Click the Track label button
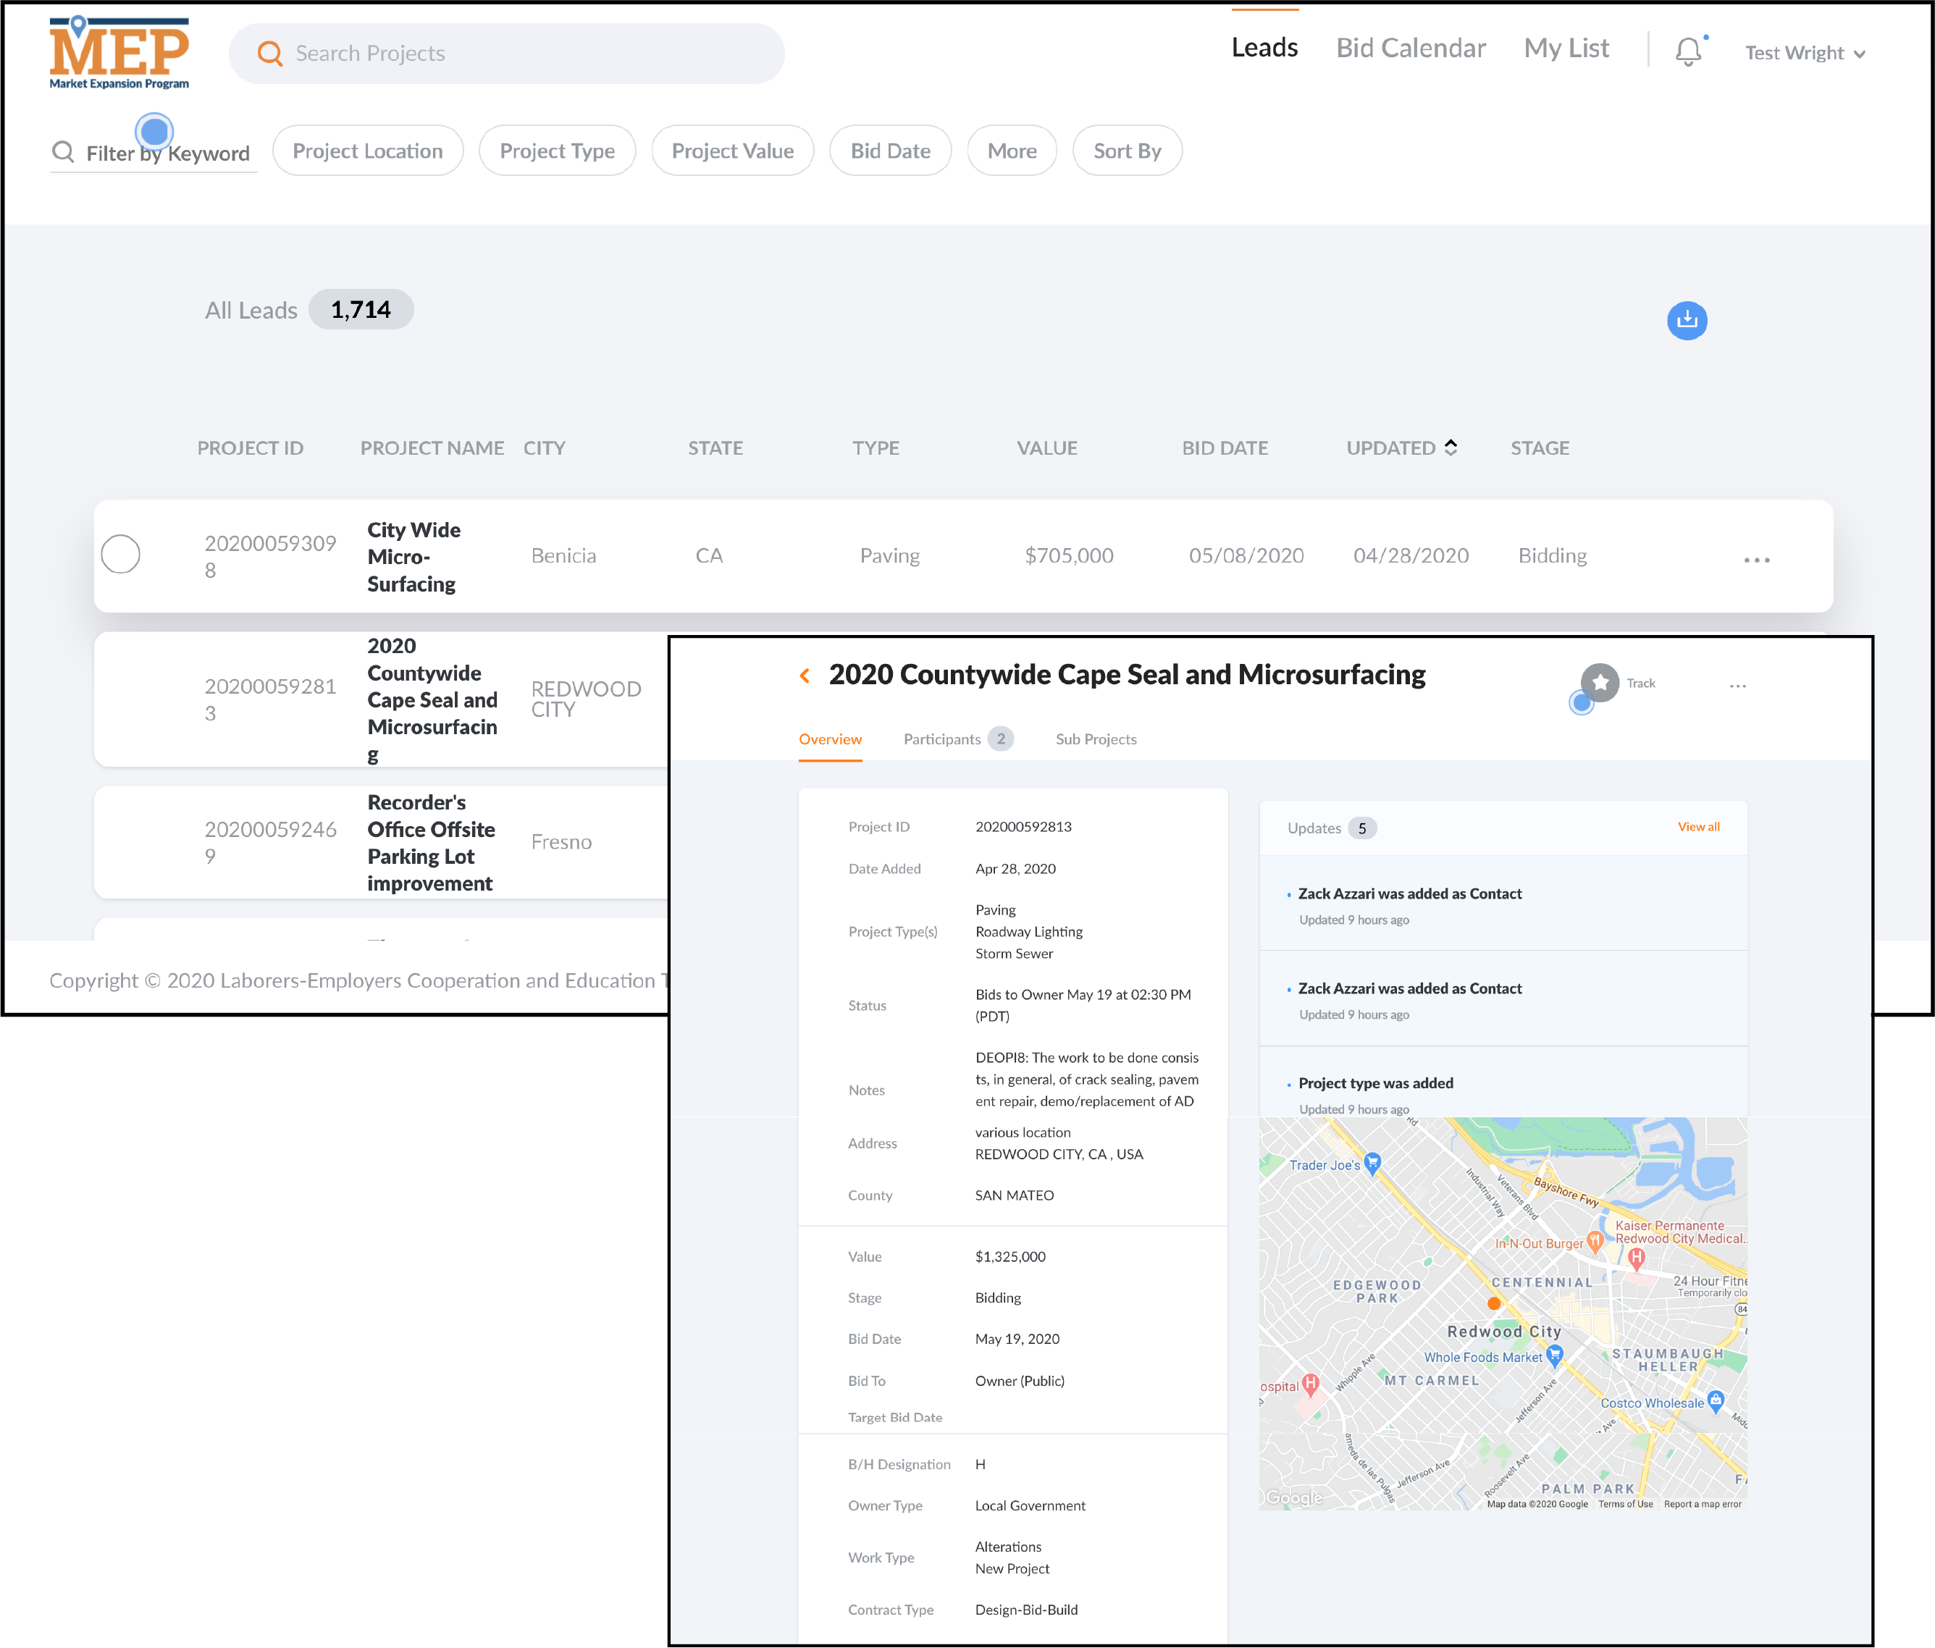This screenshot has height=1648, width=1935. coord(1641,683)
